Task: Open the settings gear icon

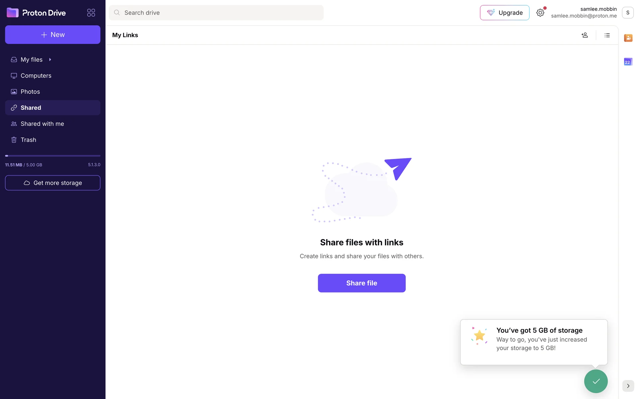Action: click(540, 13)
